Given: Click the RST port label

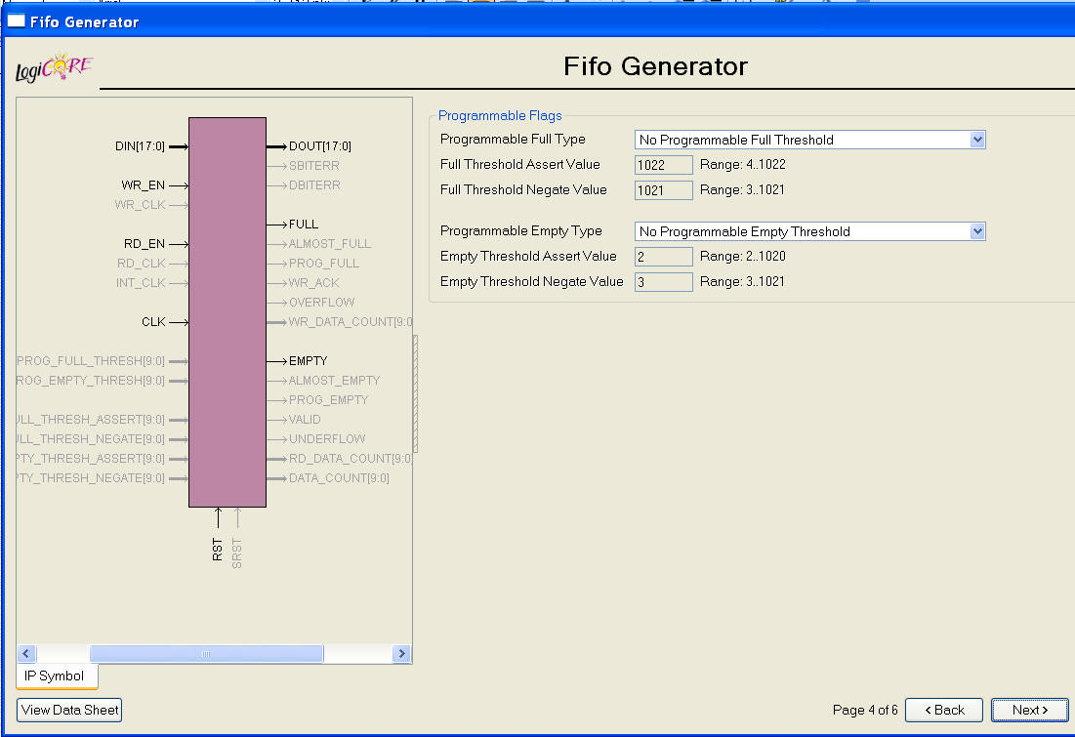Looking at the screenshot, I should click(218, 550).
